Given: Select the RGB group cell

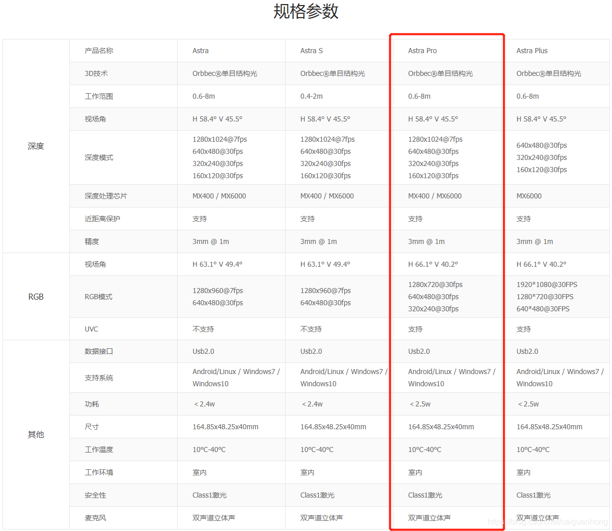Looking at the screenshot, I should coord(36,297).
